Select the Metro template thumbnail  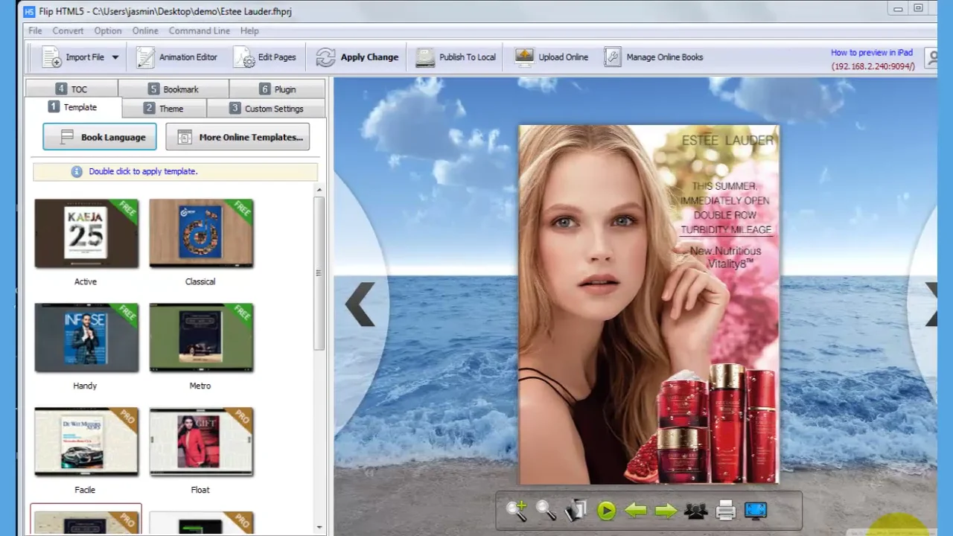201,337
